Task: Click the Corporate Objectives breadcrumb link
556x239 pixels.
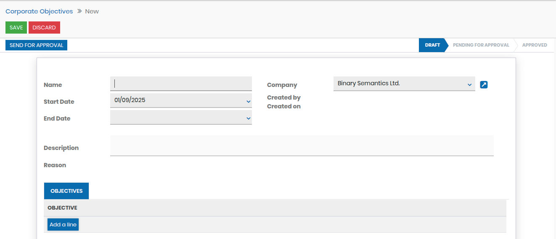Action: pos(39,11)
